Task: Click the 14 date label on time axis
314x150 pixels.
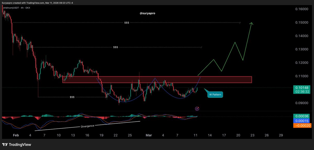Action: [210, 135]
